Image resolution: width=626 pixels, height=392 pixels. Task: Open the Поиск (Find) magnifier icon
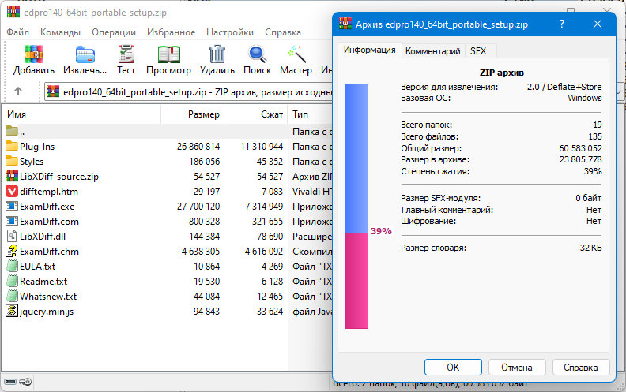257,54
